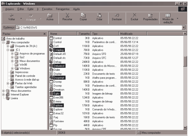Expand the Windows folder tree node

(x=12, y=68)
